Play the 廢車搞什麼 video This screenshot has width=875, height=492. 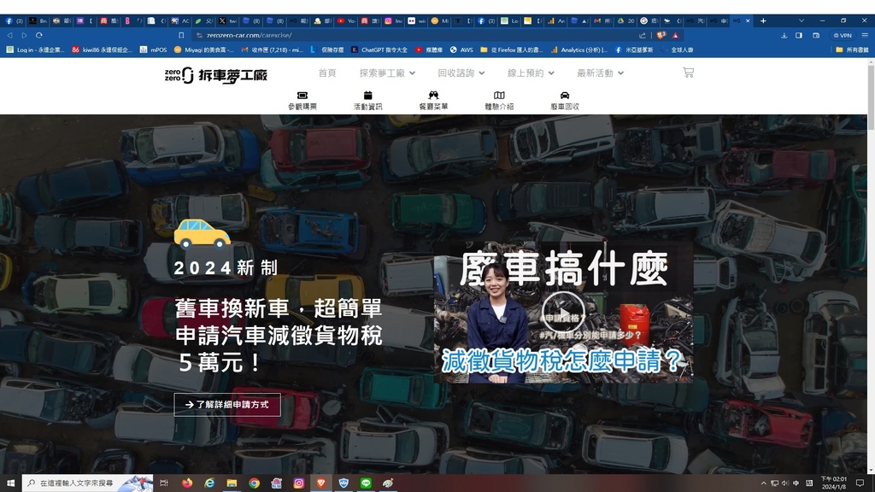point(563,312)
